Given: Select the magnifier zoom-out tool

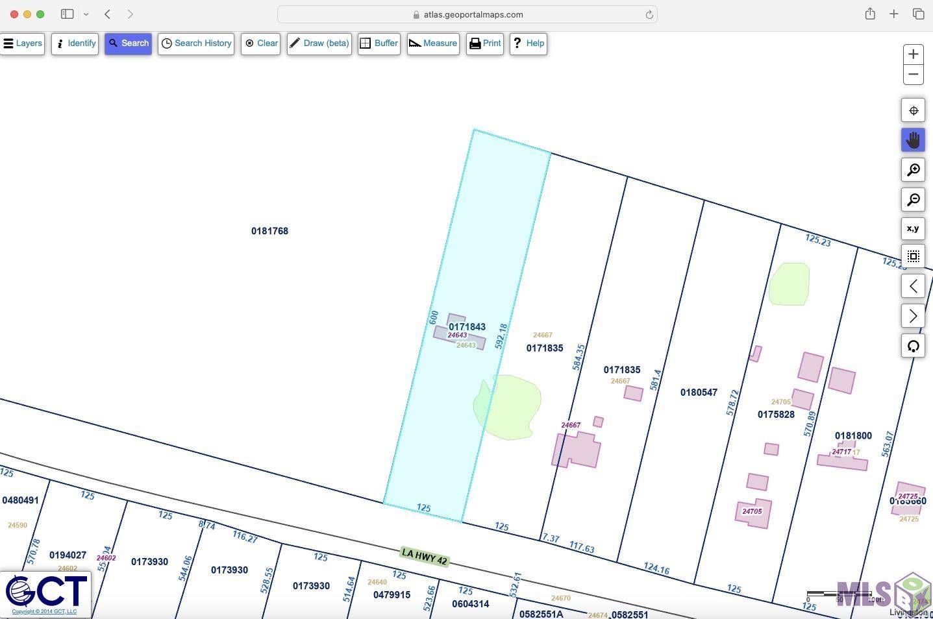Looking at the screenshot, I should [x=913, y=200].
